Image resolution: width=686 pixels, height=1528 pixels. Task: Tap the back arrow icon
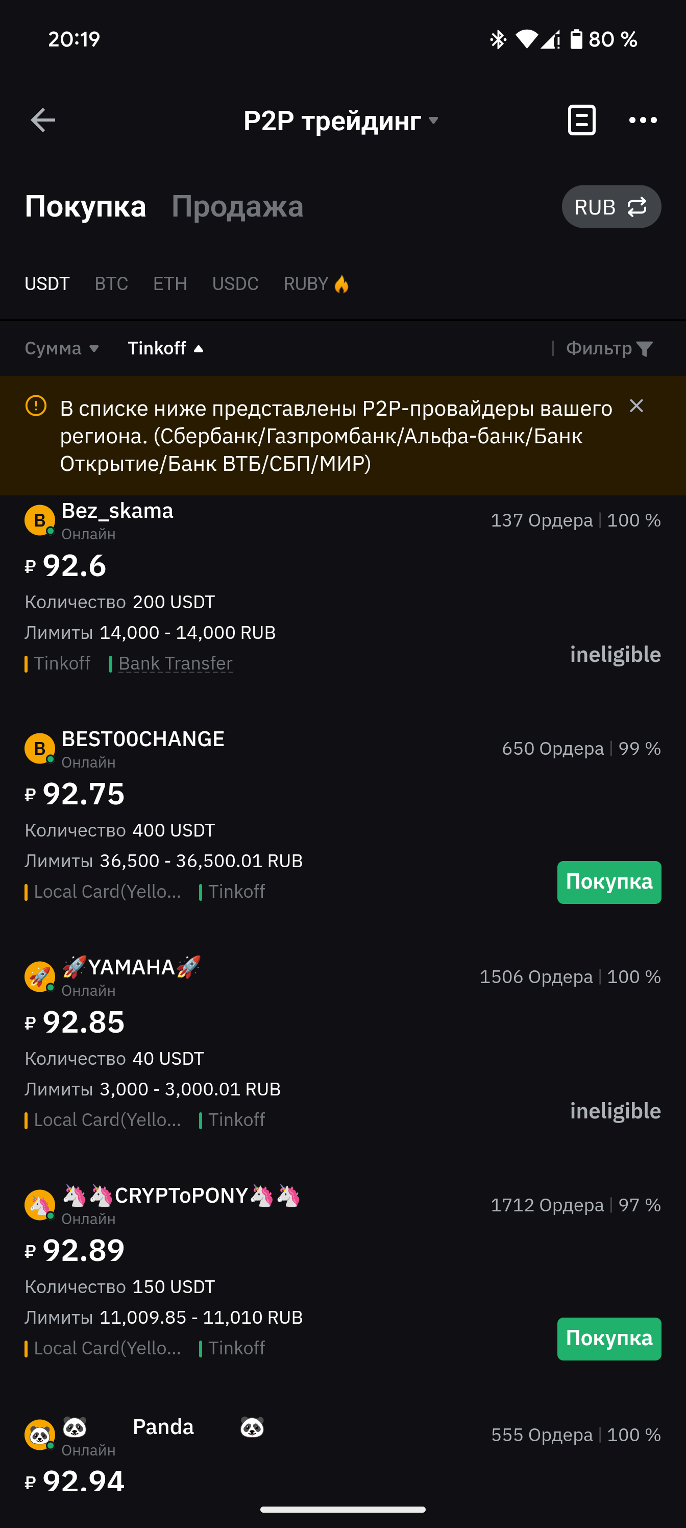coord(43,121)
